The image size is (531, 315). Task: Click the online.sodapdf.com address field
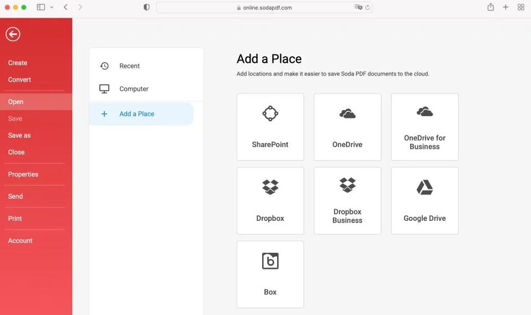click(264, 8)
